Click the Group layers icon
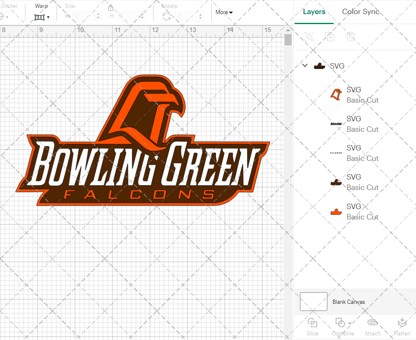The width and height of the screenshot is (416, 340). (x=309, y=37)
